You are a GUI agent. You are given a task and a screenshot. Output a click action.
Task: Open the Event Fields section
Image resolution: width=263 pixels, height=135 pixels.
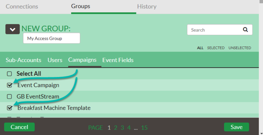pyautogui.click(x=118, y=60)
